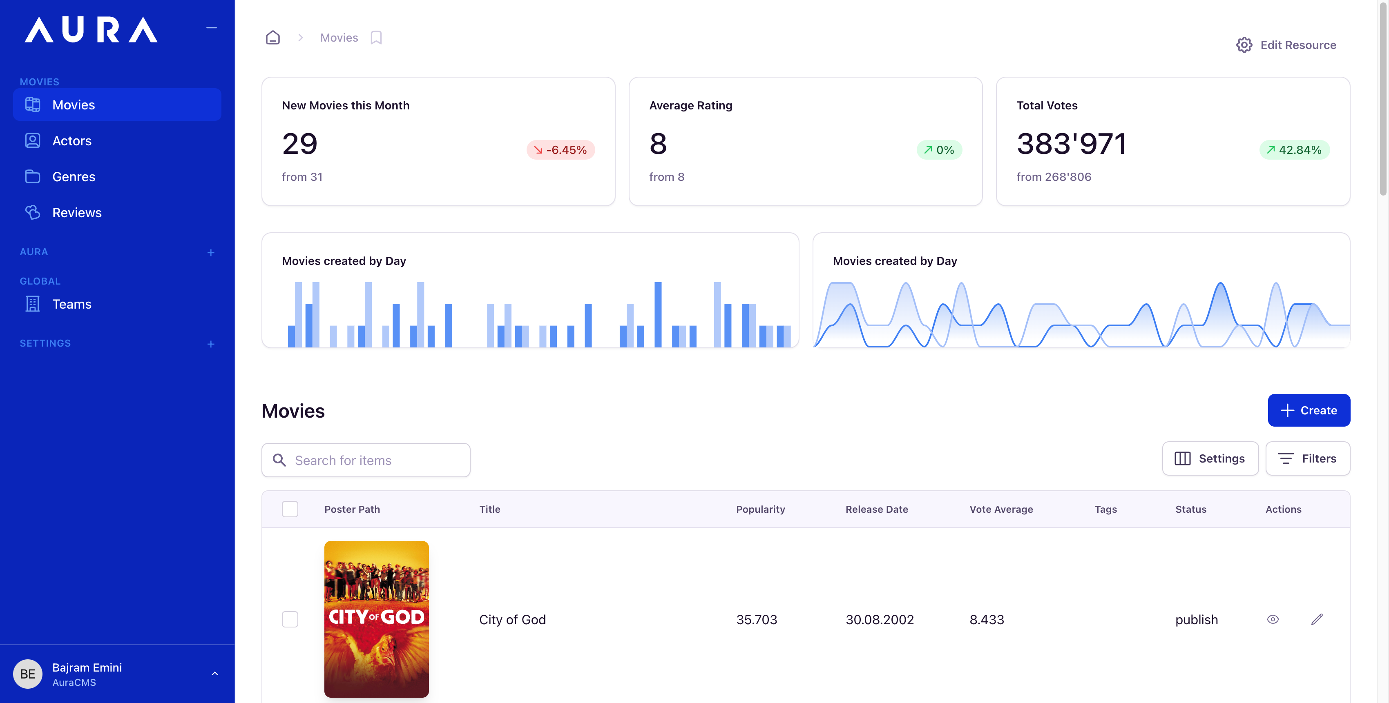This screenshot has width=1389, height=703.
Task: Collapse the Bajram Emini user menu
Action: click(x=215, y=673)
